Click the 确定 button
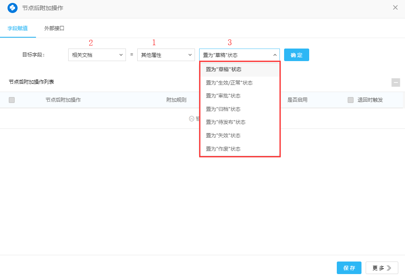 point(296,55)
